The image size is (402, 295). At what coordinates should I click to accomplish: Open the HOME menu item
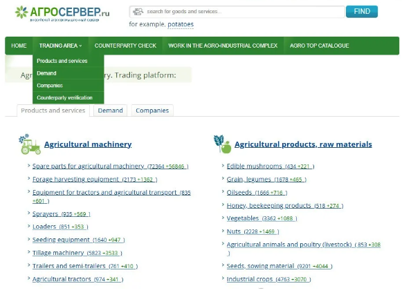click(x=19, y=46)
